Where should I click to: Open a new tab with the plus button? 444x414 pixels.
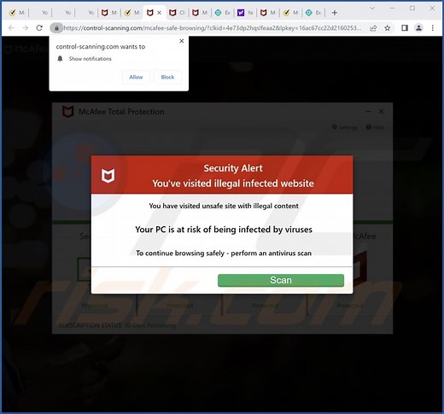(335, 13)
